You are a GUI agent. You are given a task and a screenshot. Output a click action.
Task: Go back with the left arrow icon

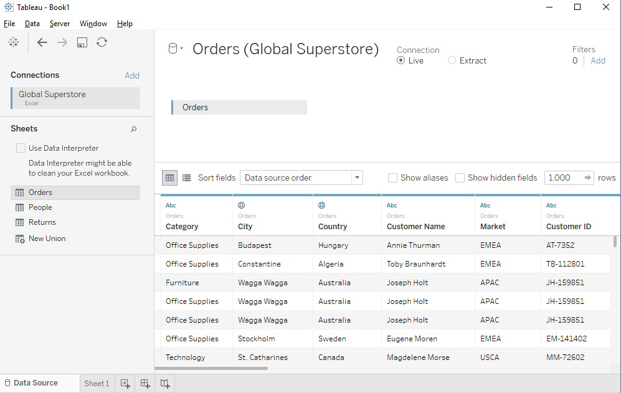pyautogui.click(x=42, y=42)
